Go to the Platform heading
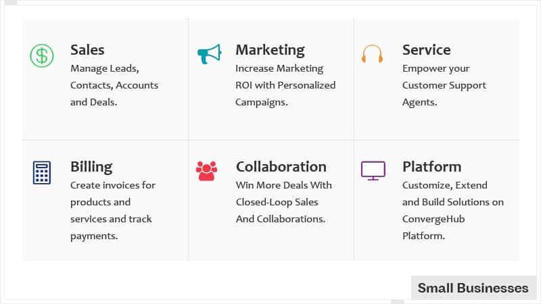The height and width of the screenshot is (304, 541). point(431,167)
